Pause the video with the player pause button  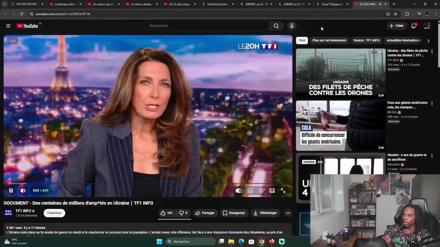pos(11,190)
